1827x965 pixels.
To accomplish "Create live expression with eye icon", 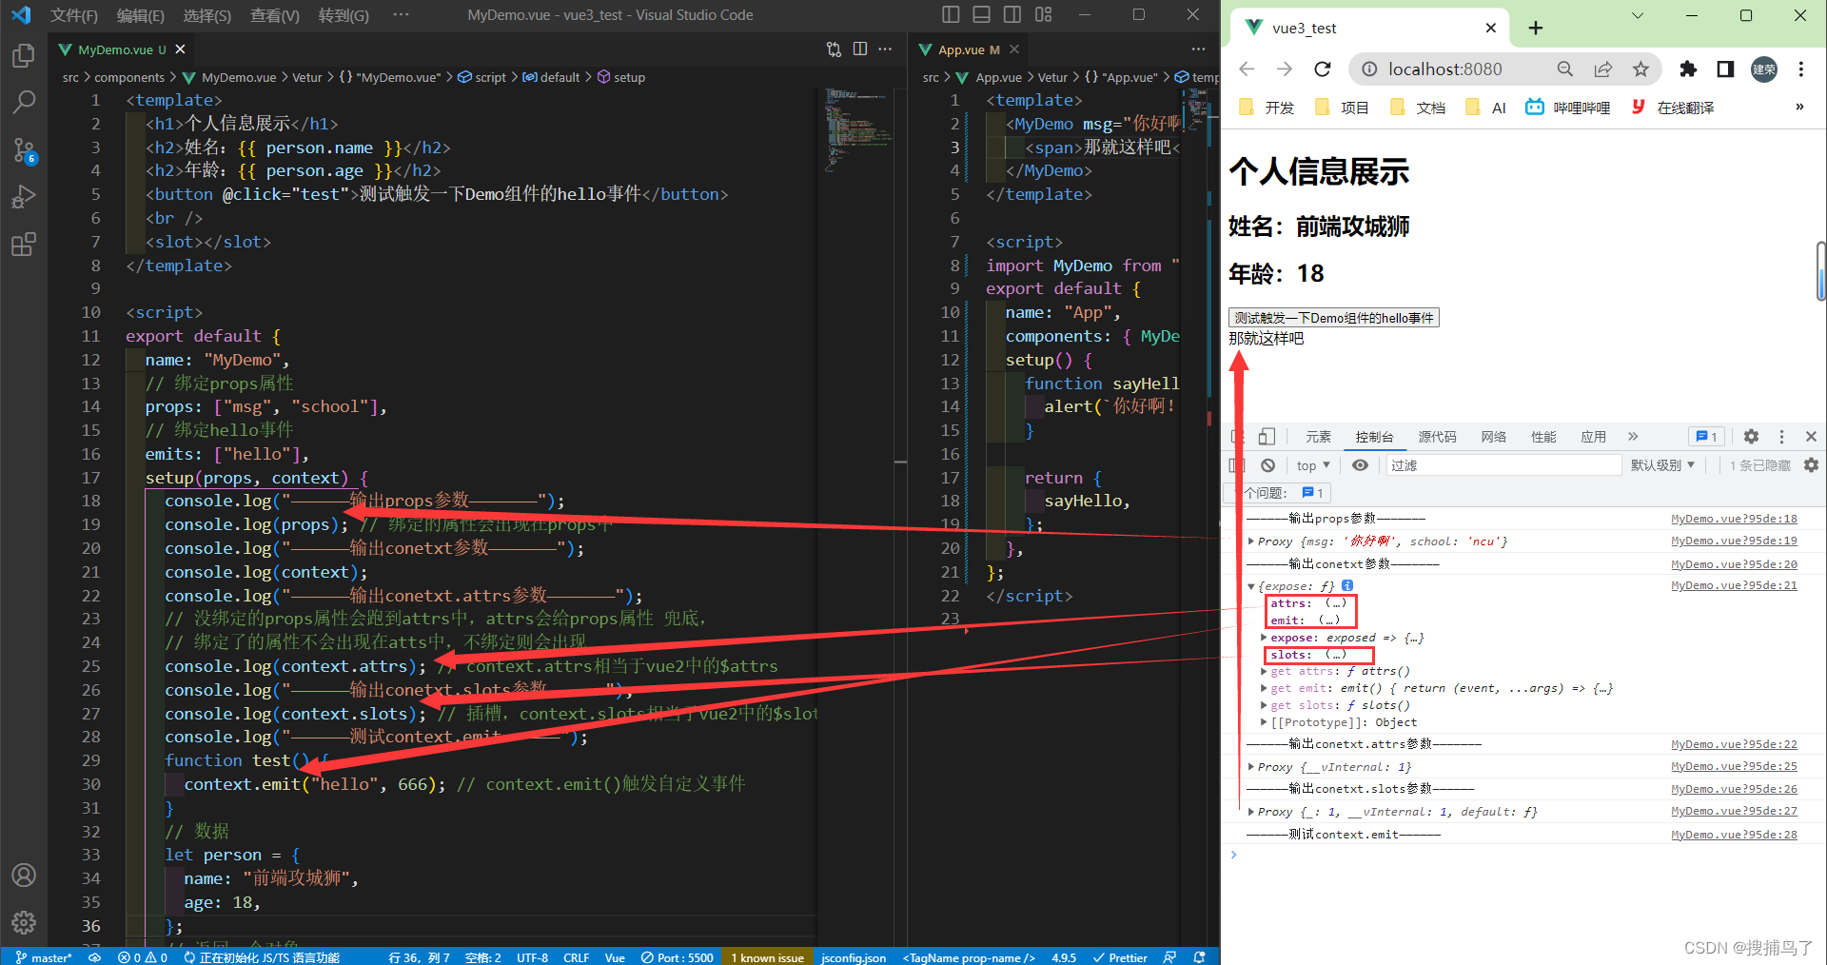I will click(x=1361, y=465).
